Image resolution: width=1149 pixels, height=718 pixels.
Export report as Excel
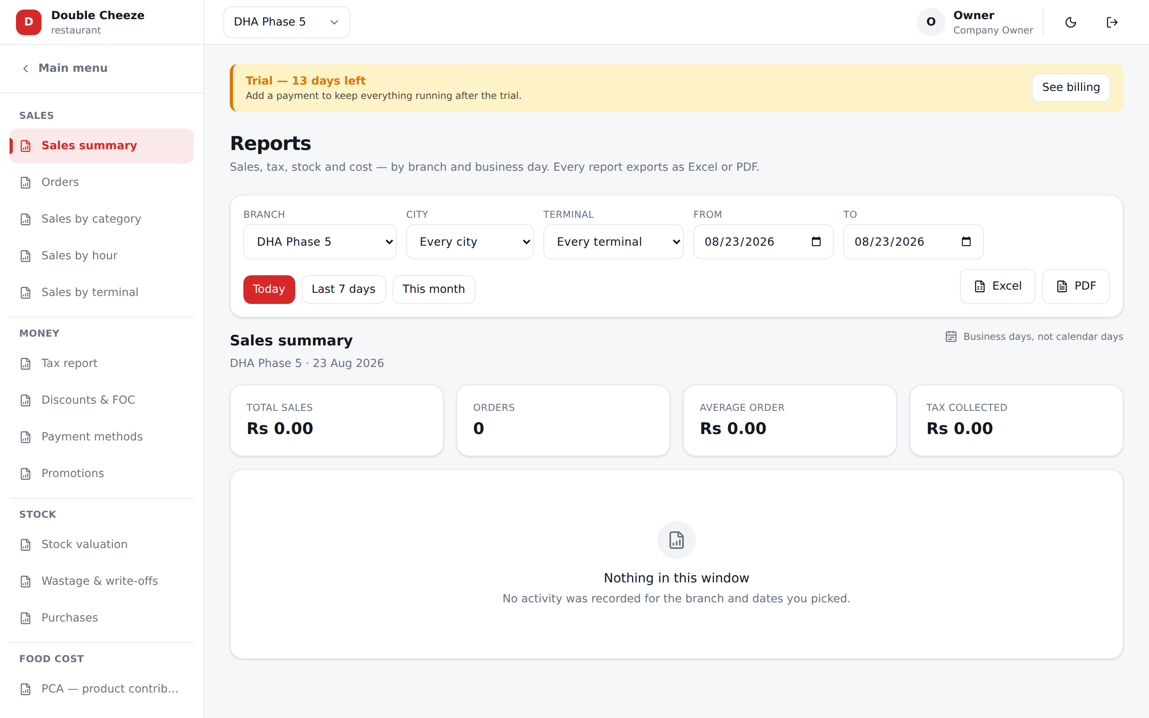[x=997, y=286]
